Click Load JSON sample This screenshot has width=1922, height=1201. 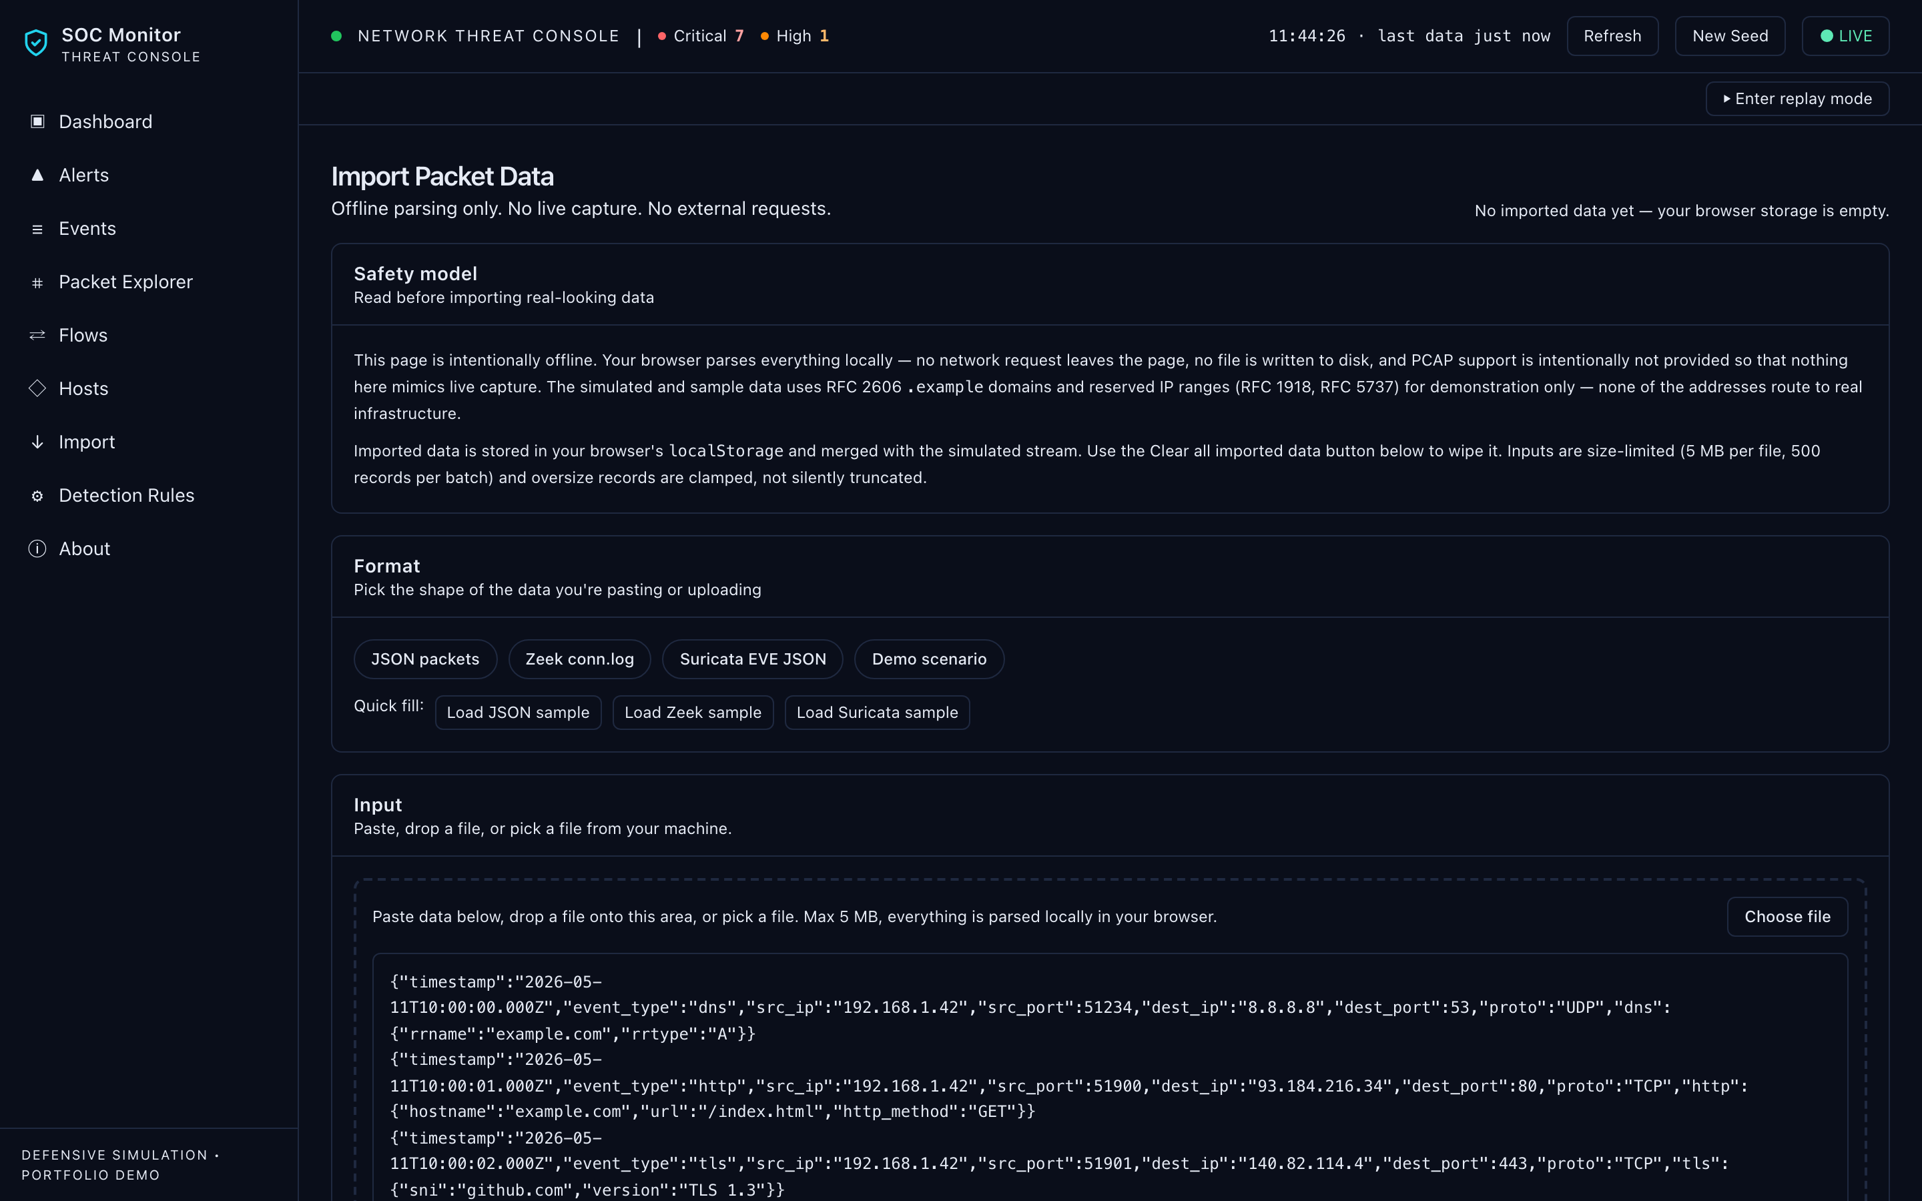[518, 713]
